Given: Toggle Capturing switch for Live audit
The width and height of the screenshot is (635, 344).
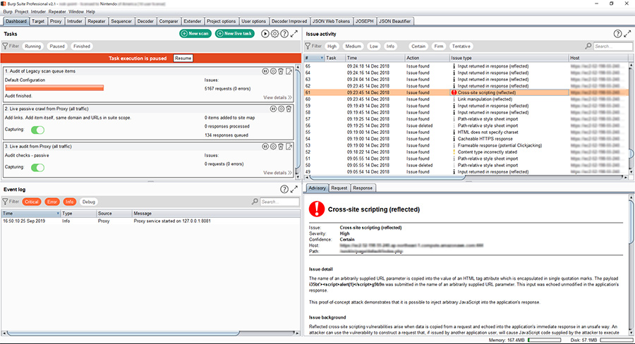Looking at the screenshot, I should coord(37,167).
